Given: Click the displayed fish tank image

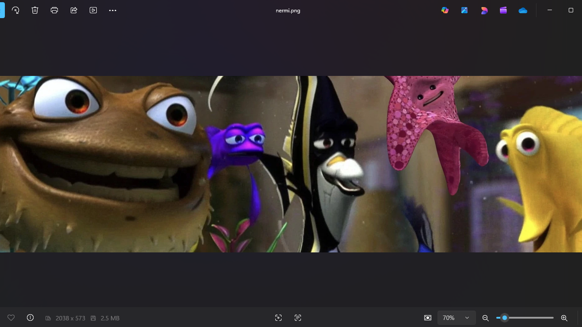Looking at the screenshot, I should point(291,164).
